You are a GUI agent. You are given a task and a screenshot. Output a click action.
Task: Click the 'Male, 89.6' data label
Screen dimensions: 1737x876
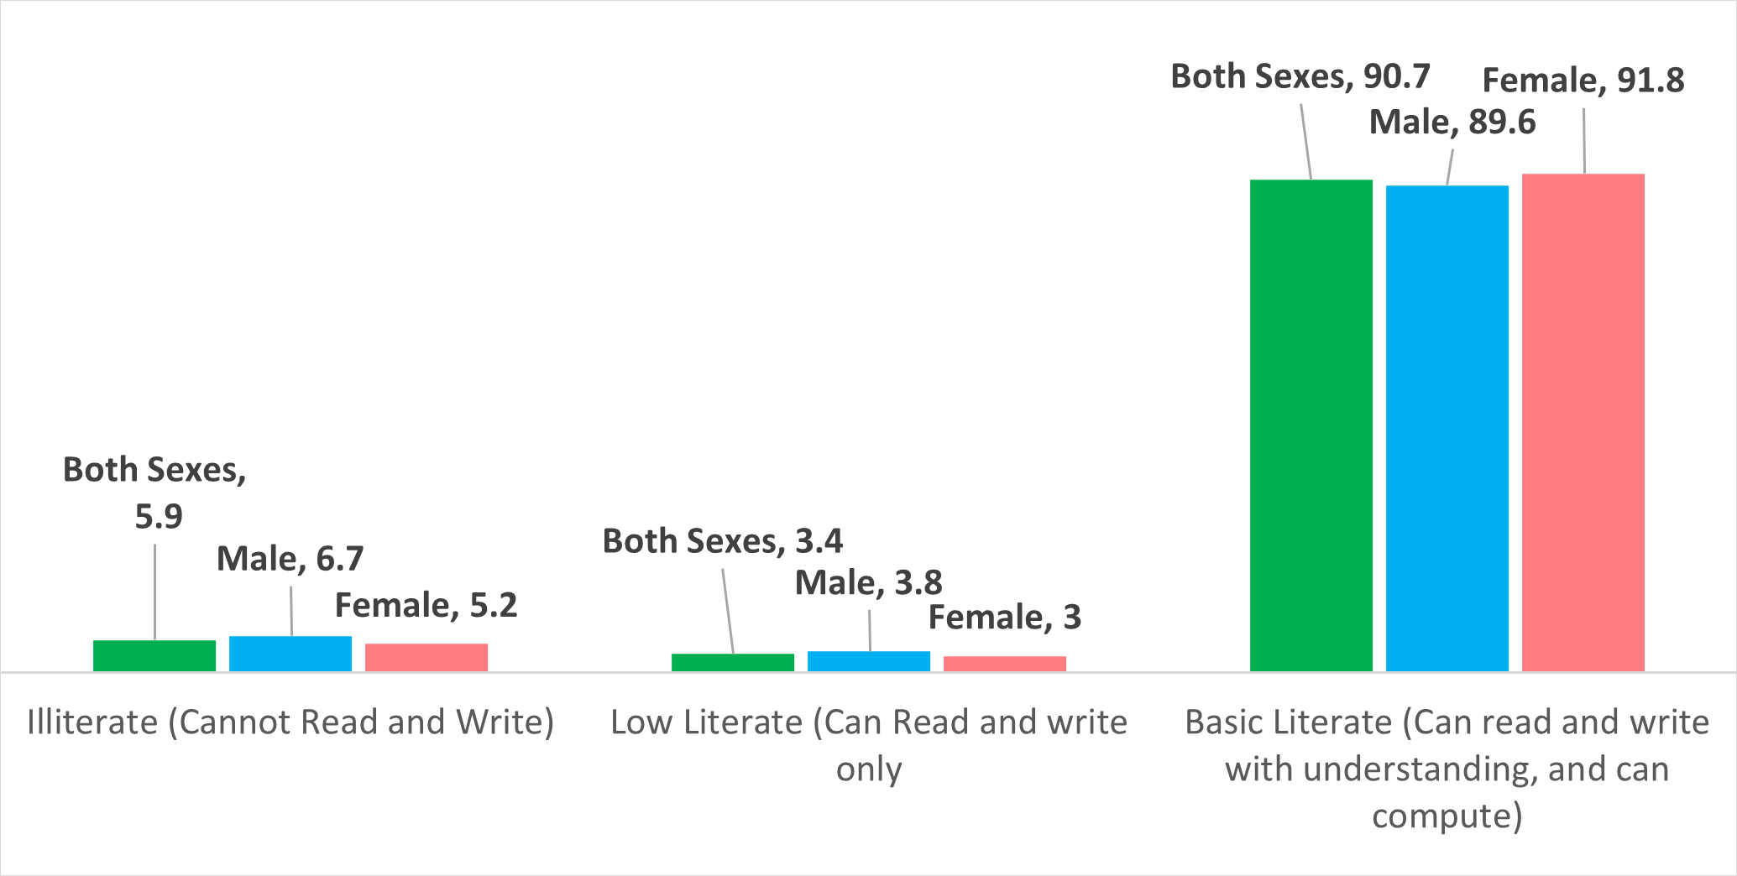tap(1452, 123)
